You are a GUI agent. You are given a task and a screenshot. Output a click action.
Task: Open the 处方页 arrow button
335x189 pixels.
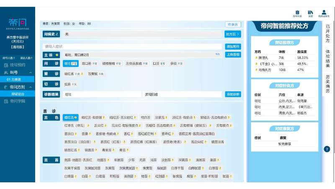[x=233, y=34]
